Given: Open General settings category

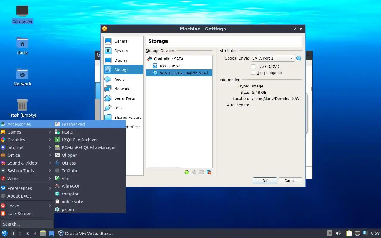Looking at the screenshot, I should (x=124, y=41).
